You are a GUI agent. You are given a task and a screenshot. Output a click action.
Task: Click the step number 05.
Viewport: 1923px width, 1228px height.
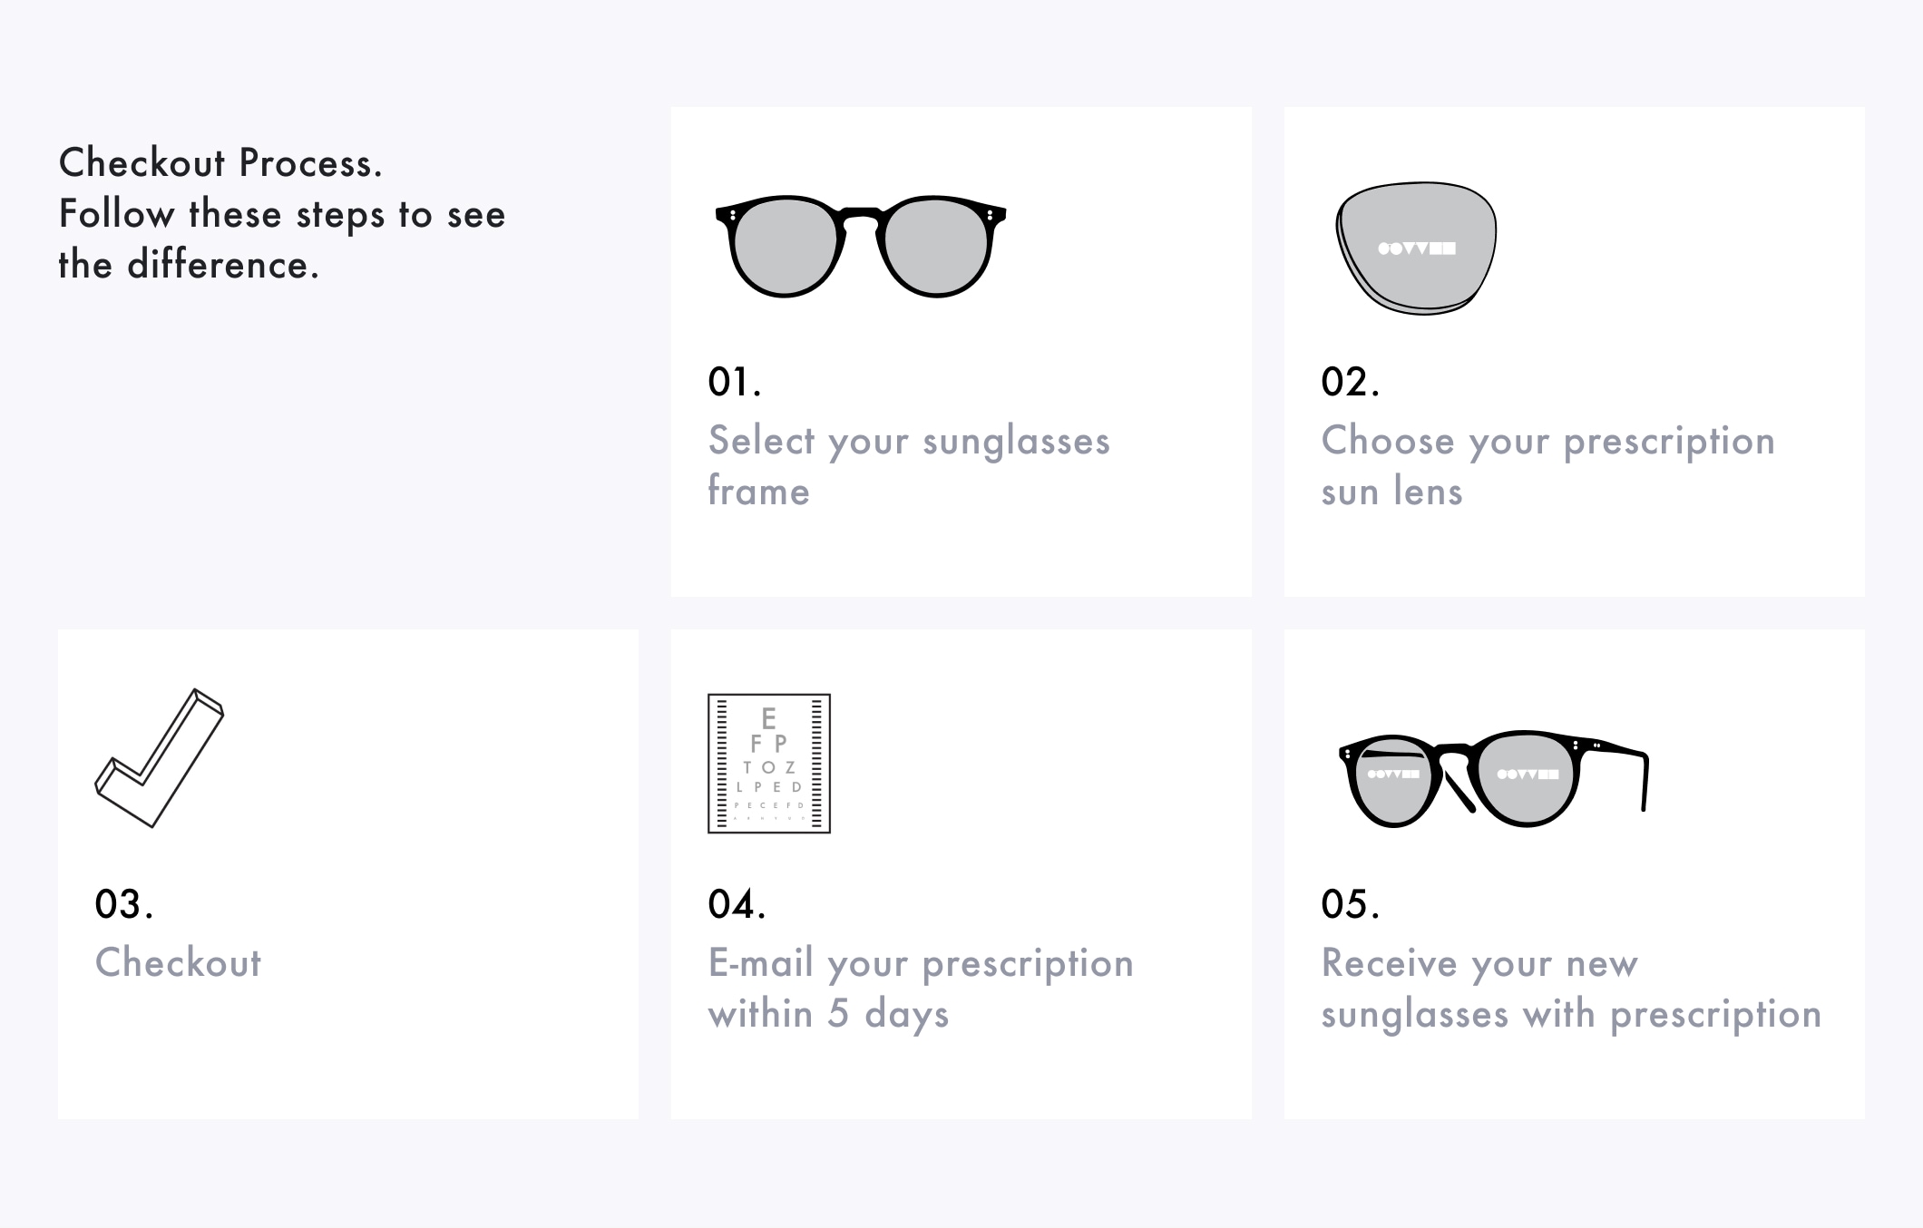[1351, 904]
